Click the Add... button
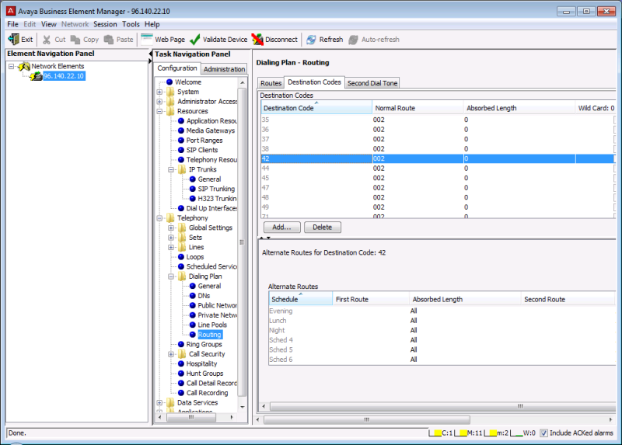The width and height of the screenshot is (622, 445). coord(281,227)
